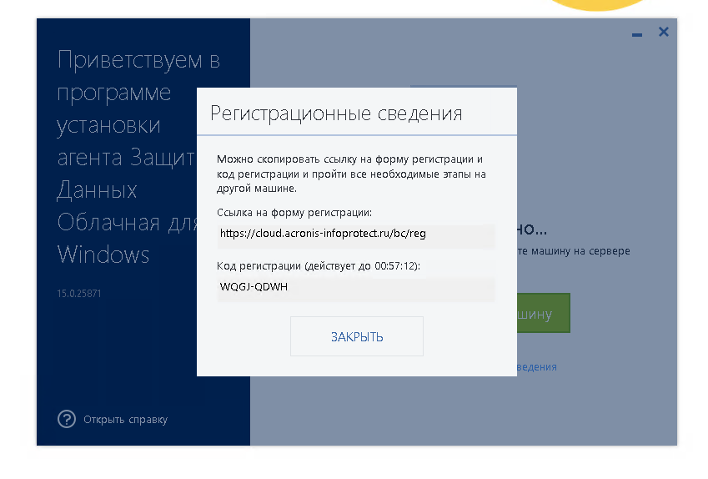The width and height of the screenshot is (708, 479).
Task: Click the Открыть справку link
Action: click(x=126, y=420)
